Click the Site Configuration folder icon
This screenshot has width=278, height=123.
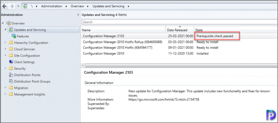[11, 56]
